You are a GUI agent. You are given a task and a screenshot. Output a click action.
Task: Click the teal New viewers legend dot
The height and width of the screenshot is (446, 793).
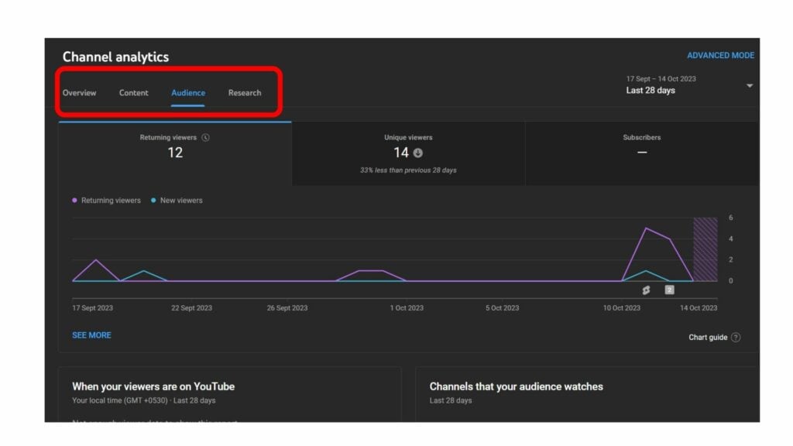153,200
